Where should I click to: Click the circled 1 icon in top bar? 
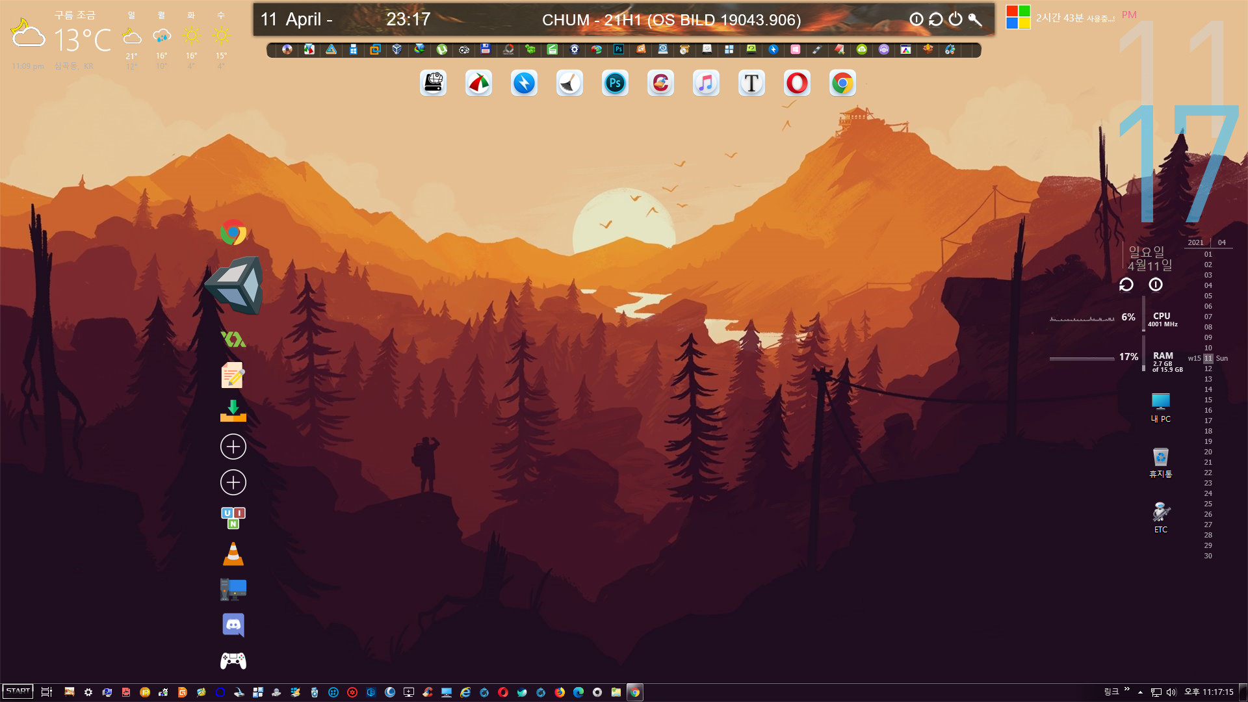[x=916, y=19]
